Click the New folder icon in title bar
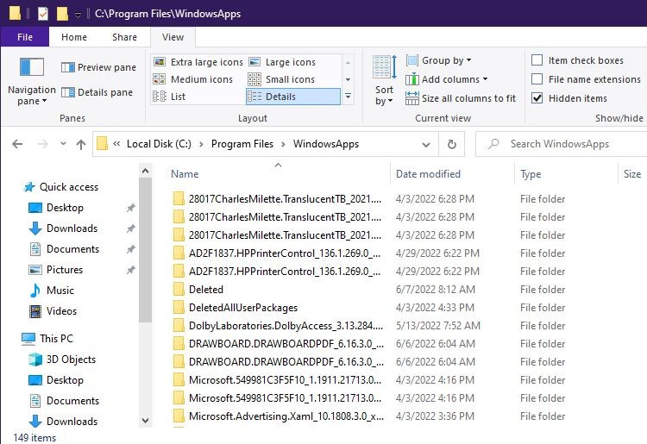The image size is (647, 444). (x=62, y=14)
